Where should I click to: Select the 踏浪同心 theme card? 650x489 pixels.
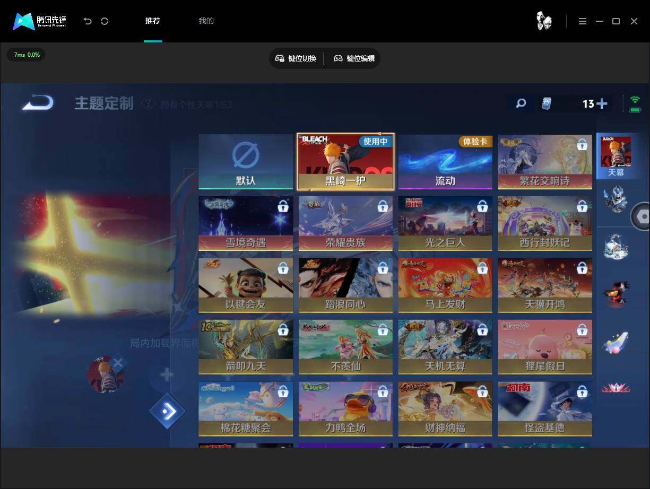345,285
